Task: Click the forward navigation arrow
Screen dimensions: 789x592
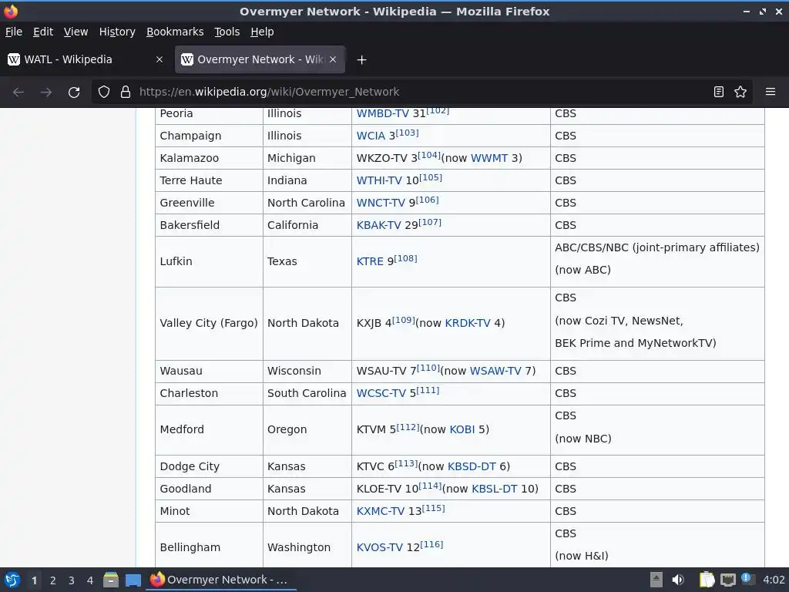Action: click(x=45, y=92)
